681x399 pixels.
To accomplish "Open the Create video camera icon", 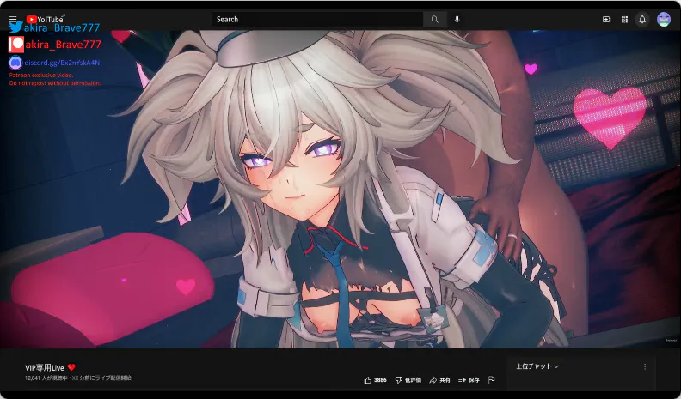I will click(606, 19).
